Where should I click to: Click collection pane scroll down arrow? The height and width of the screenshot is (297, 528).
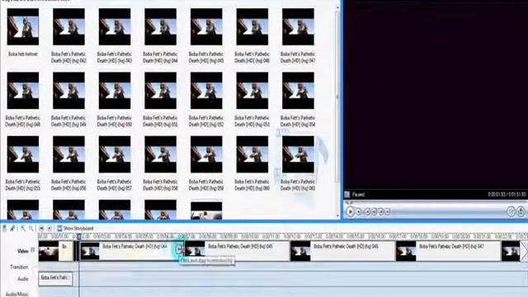[x=337, y=215]
